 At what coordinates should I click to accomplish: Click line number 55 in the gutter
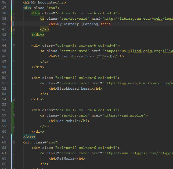click(4, 105)
